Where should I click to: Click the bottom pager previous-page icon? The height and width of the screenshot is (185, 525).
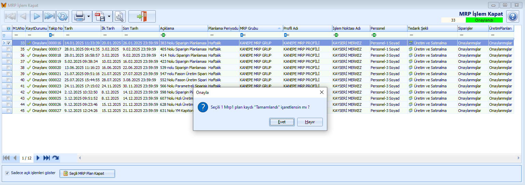coord(15,158)
